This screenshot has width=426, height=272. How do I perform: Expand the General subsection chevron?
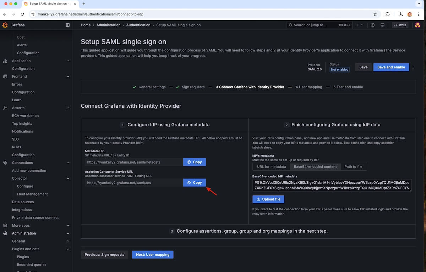tap(68, 241)
